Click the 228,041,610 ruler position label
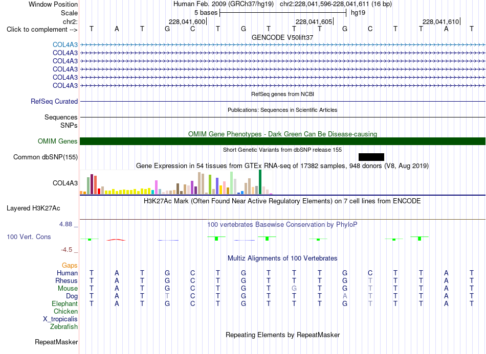 (x=440, y=21)
